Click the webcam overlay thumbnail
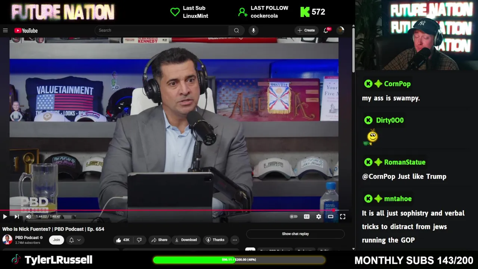Screen dimensions: 478x269 coord(417,35)
